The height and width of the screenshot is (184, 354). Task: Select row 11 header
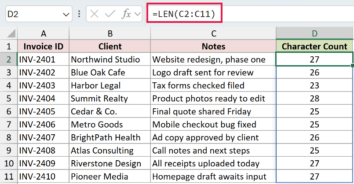[x=9, y=177]
